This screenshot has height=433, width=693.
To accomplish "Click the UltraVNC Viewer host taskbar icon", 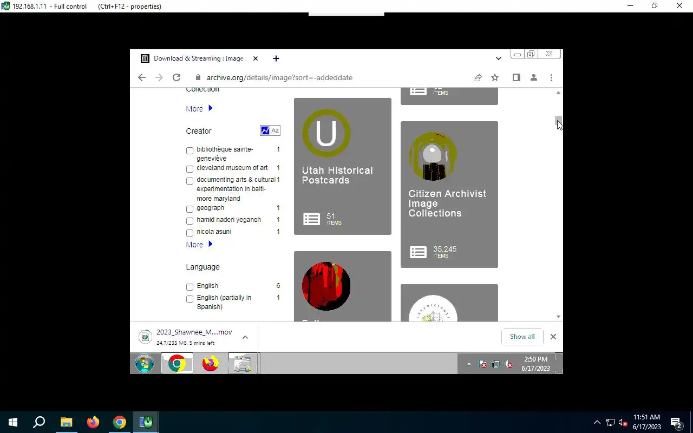I will click(146, 422).
